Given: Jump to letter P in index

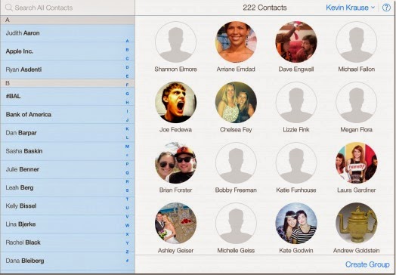Looking at the screenshot, I should pos(127,164).
